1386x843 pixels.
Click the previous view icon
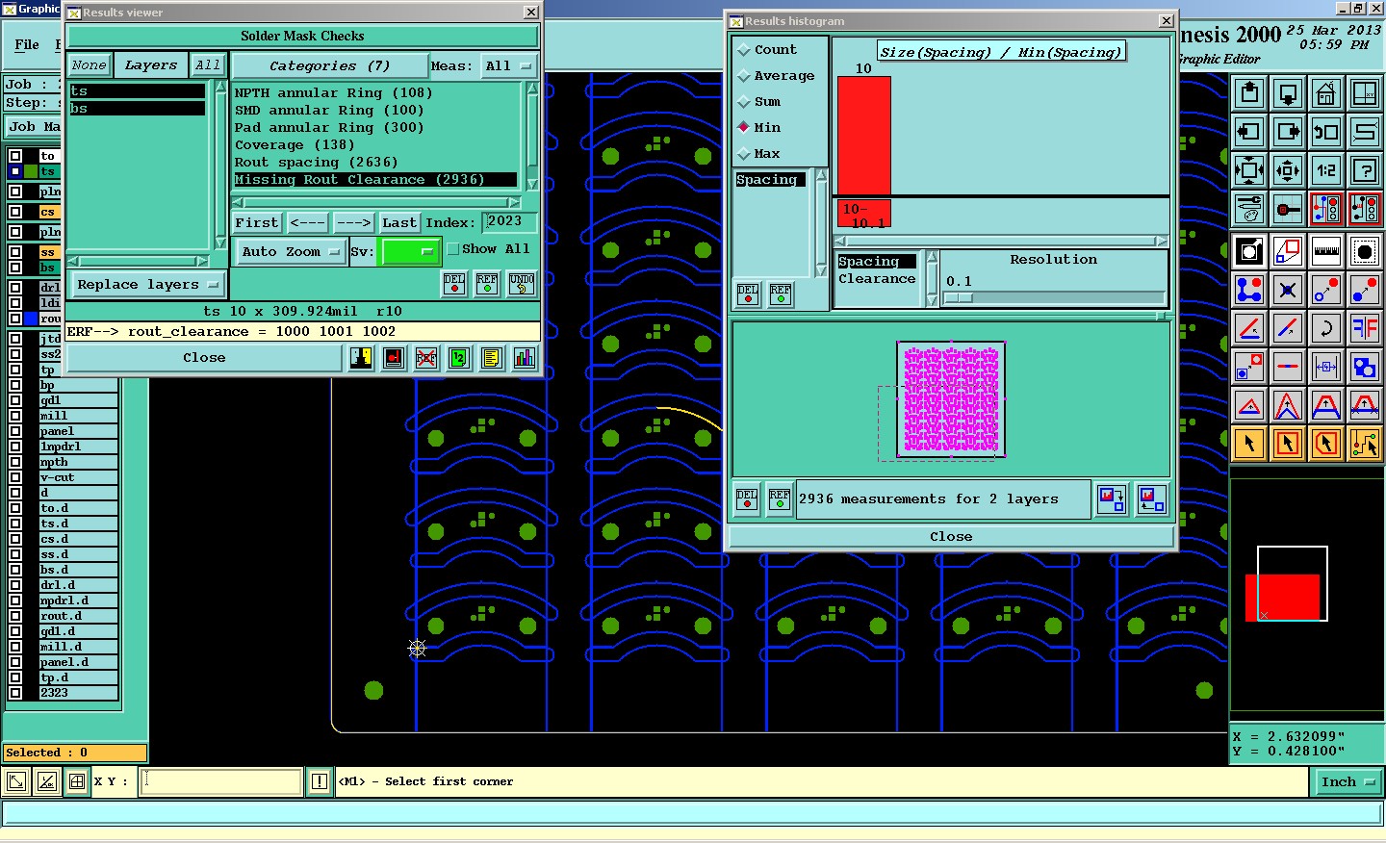(1326, 132)
